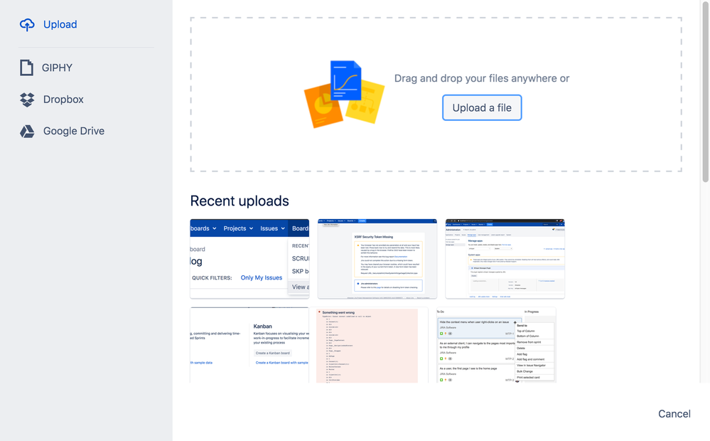Click the GIPHY file icon
This screenshot has height=441, width=710.
click(x=27, y=68)
